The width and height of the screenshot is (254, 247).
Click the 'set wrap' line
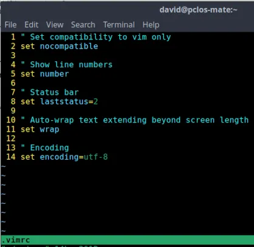(x=40, y=129)
